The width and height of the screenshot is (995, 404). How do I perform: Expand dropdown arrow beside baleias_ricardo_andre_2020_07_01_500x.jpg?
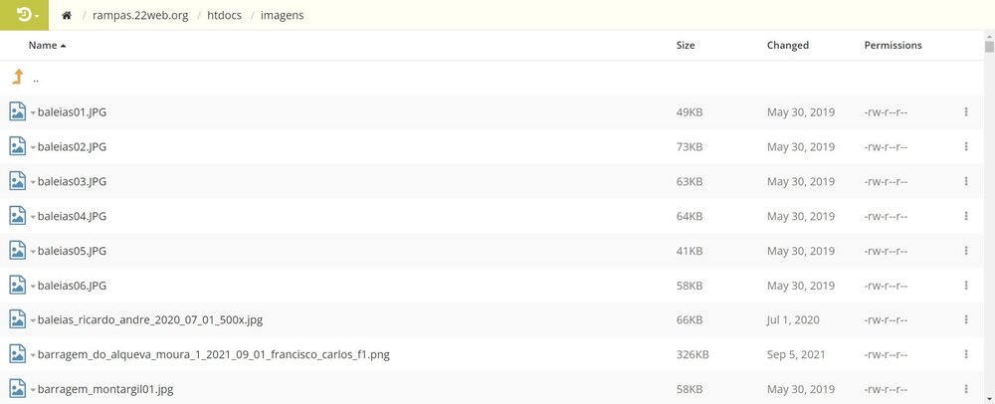[33, 321]
